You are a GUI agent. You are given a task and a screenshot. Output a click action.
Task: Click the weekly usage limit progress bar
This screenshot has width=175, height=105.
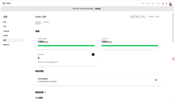(66, 46)
